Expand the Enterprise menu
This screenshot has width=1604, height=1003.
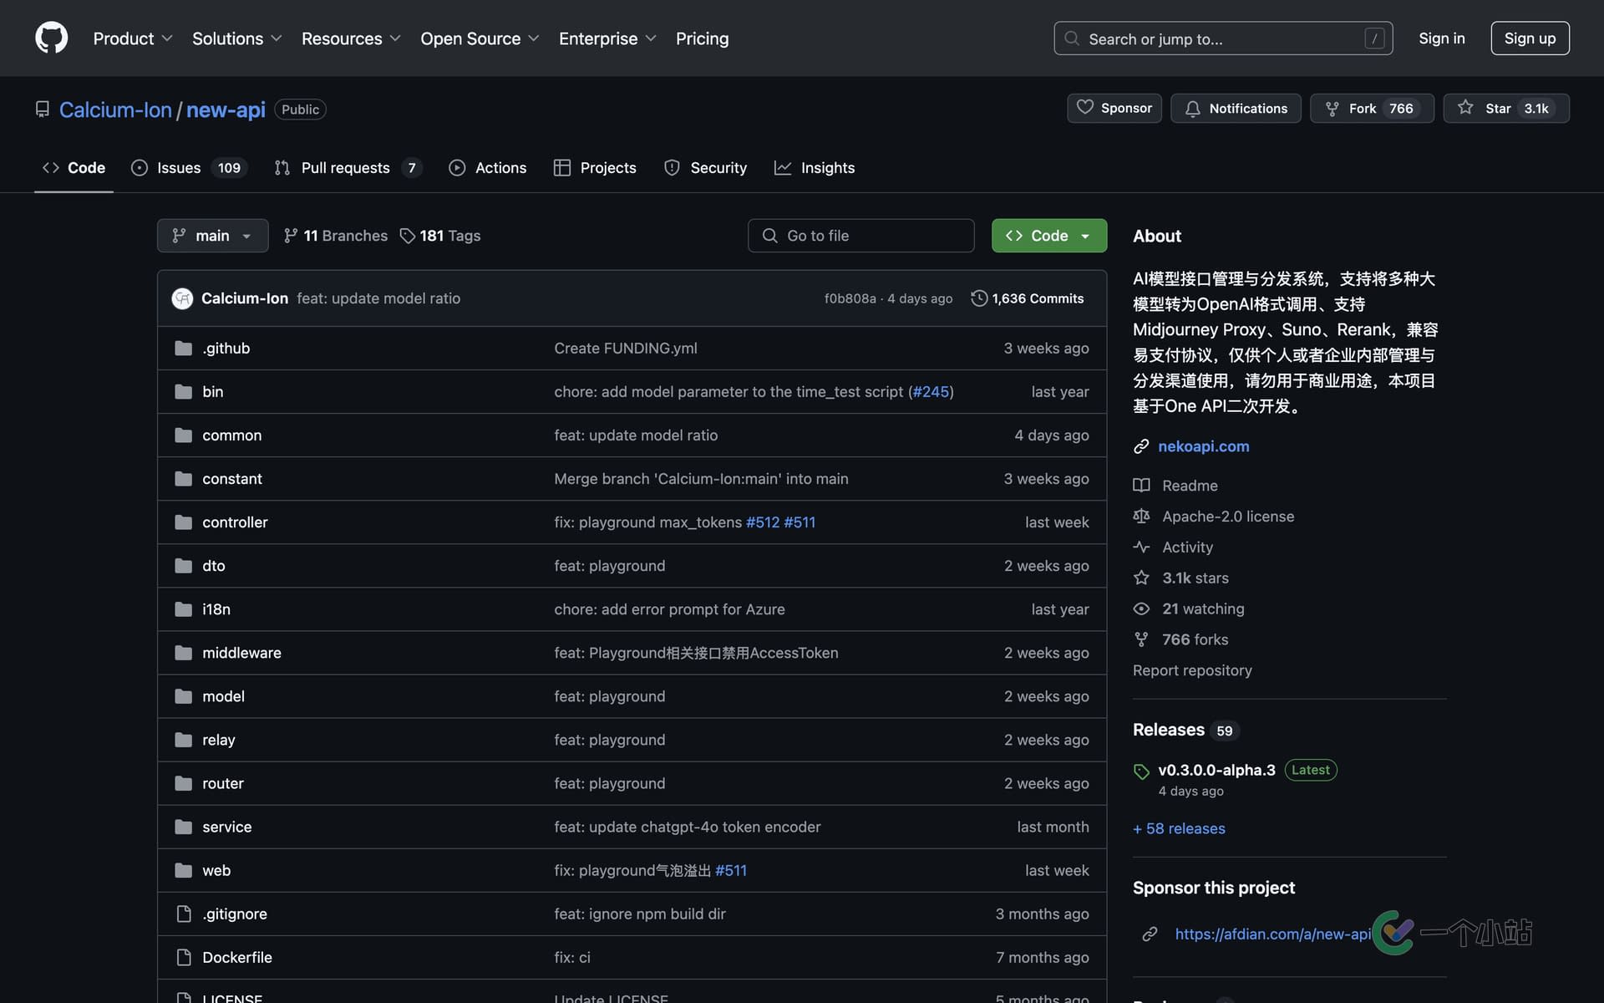pyautogui.click(x=607, y=38)
